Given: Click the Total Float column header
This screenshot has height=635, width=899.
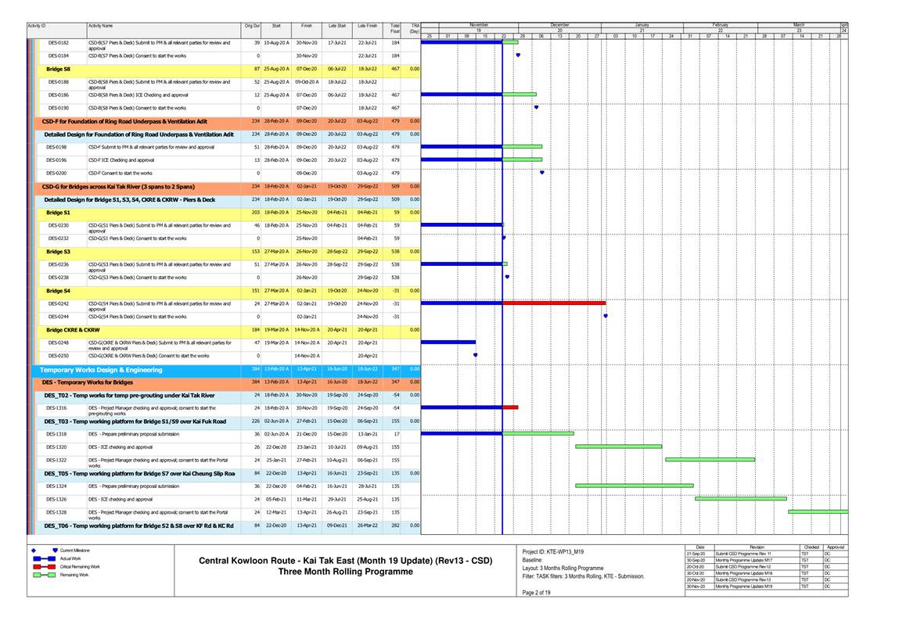Looking at the screenshot, I should [x=395, y=29].
